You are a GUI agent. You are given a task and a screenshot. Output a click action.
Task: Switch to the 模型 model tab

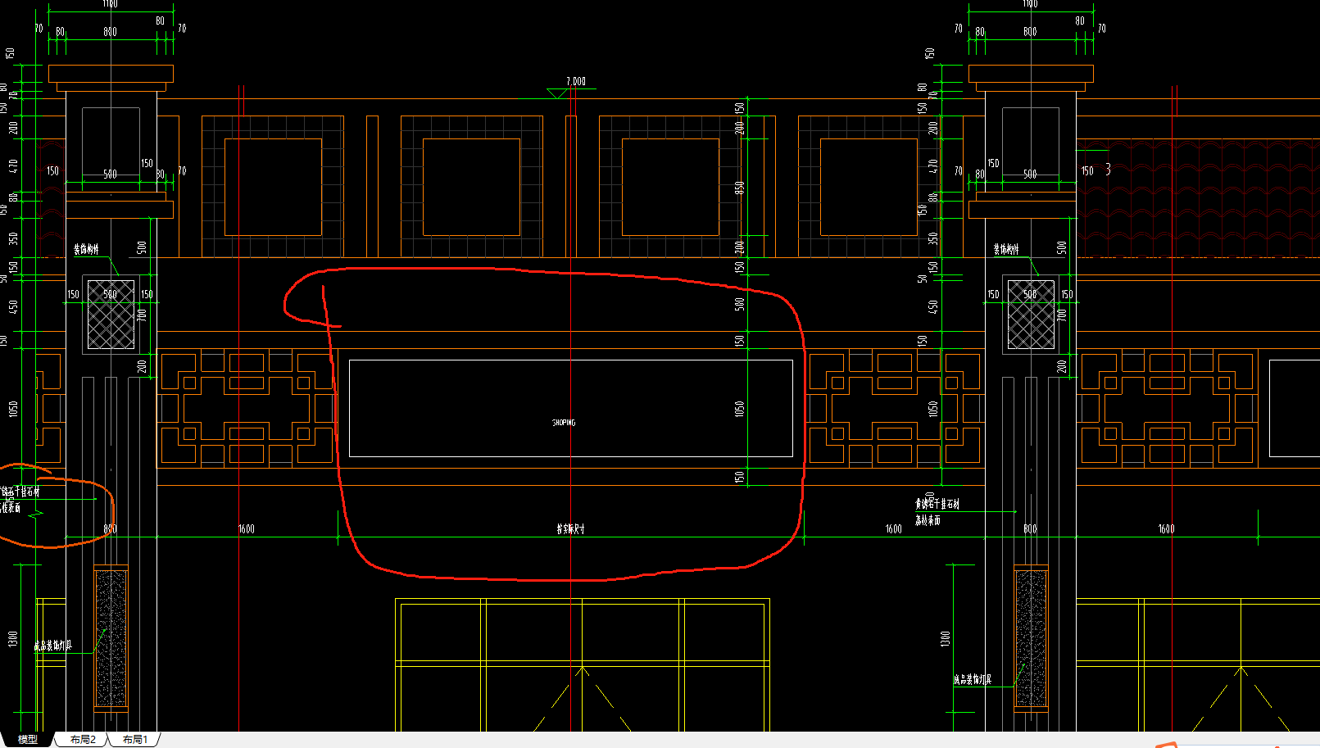(28, 739)
